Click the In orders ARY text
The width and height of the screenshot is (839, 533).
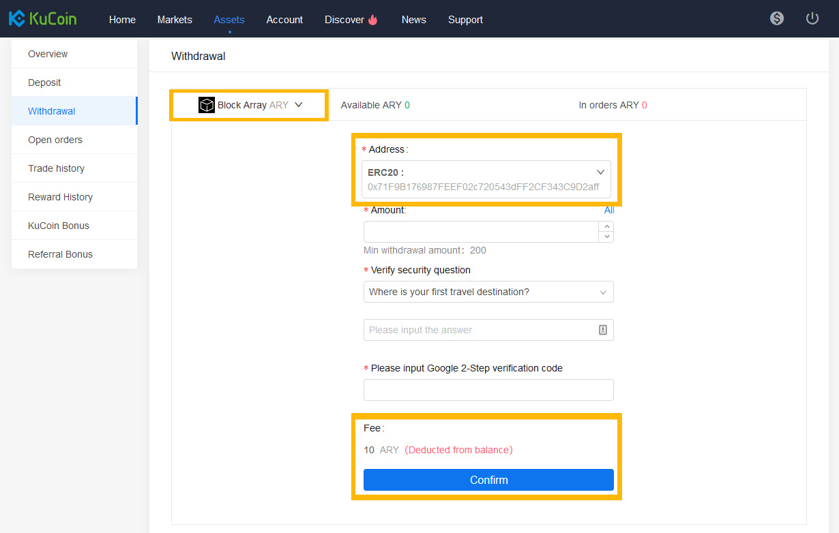tap(613, 105)
